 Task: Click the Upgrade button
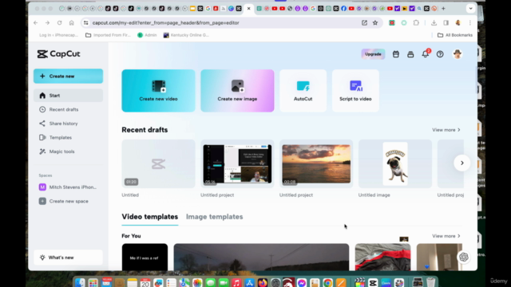373,54
